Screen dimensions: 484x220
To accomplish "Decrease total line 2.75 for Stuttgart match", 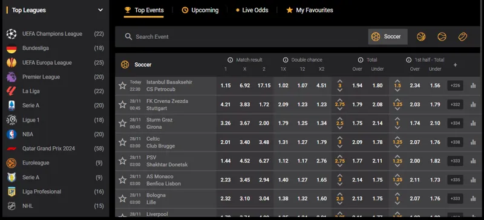I will pos(340,109).
